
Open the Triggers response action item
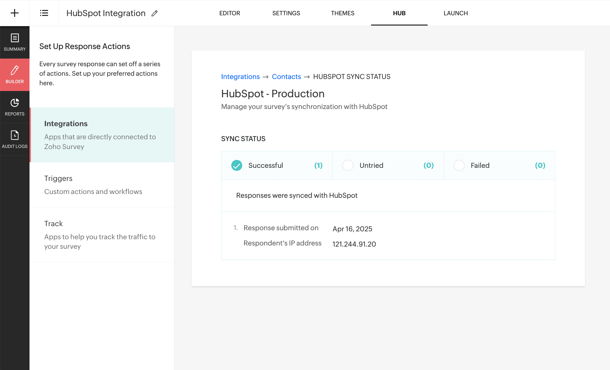(102, 185)
